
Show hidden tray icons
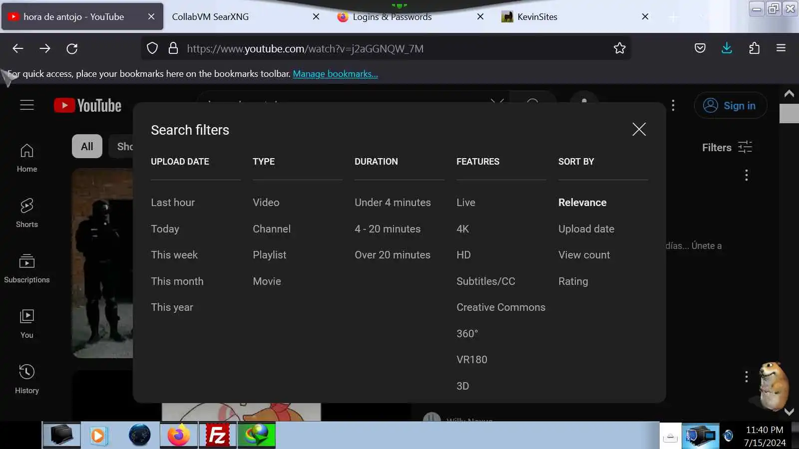point(670,437)
